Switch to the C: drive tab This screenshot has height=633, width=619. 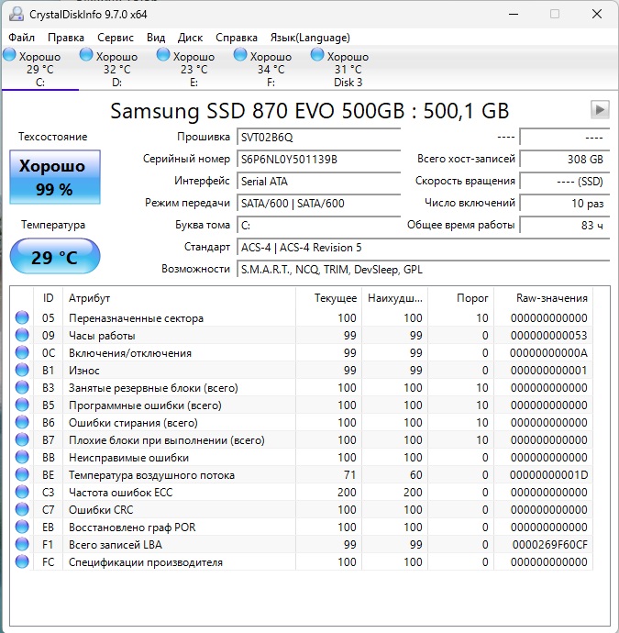pyautogui.click(x=39, y=70)
